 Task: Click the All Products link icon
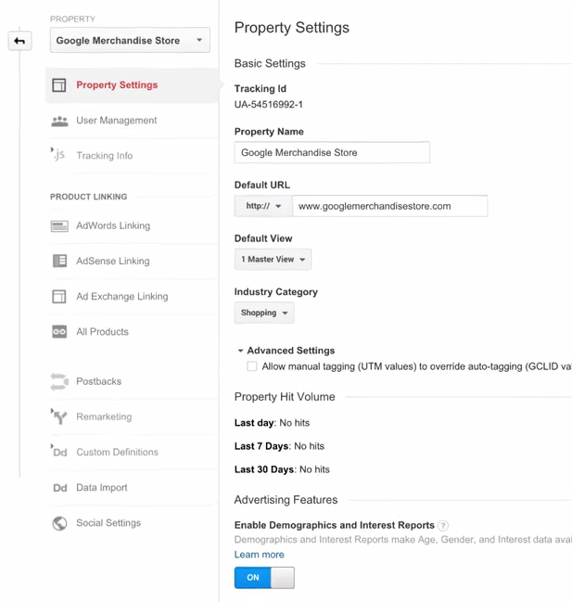click(59, 332)
